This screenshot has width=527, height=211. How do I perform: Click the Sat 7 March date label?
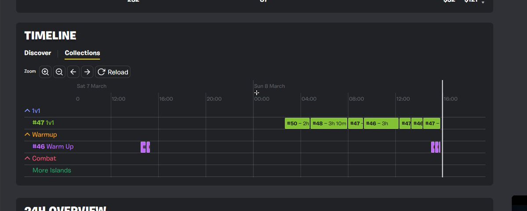[91, 86]
